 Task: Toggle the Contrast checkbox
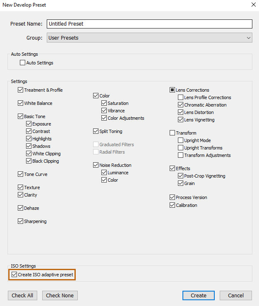click(x=29, y=131)
